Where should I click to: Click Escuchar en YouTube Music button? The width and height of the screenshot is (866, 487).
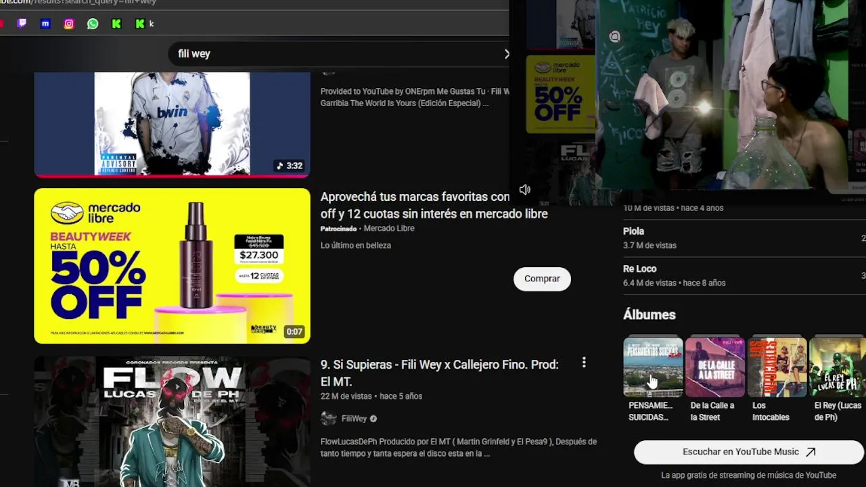pos(749,452)
